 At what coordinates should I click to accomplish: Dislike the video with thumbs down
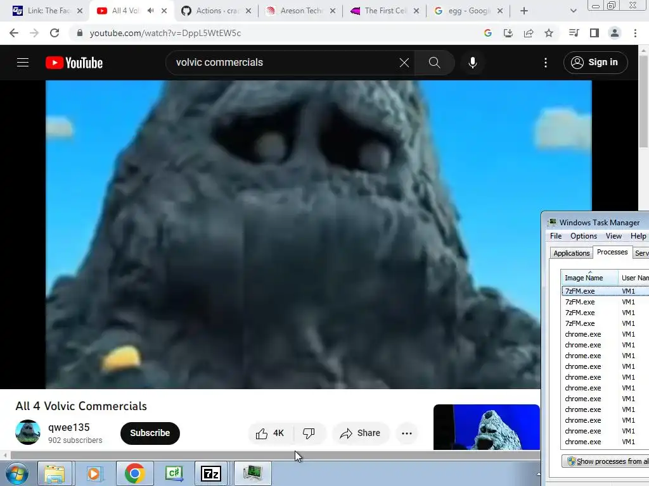coord(309,433)
